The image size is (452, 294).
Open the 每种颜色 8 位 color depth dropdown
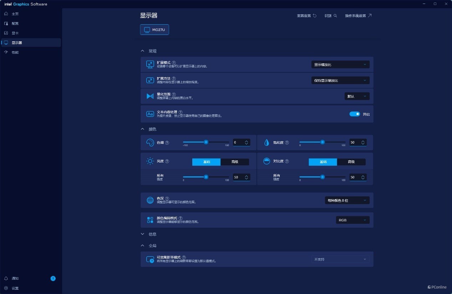[347, 200]
